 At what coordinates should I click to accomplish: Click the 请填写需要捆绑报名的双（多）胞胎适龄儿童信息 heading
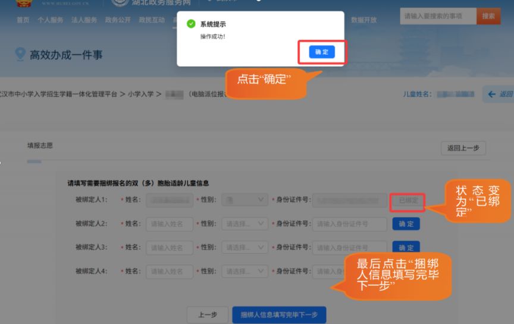pos(138,183)
